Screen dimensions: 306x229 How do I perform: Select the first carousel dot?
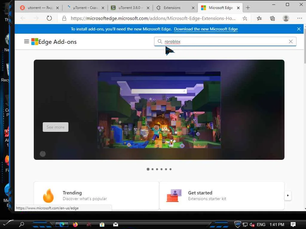[148, 169]
